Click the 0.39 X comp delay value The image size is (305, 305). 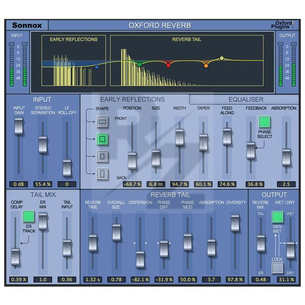(x=19, y=280)
